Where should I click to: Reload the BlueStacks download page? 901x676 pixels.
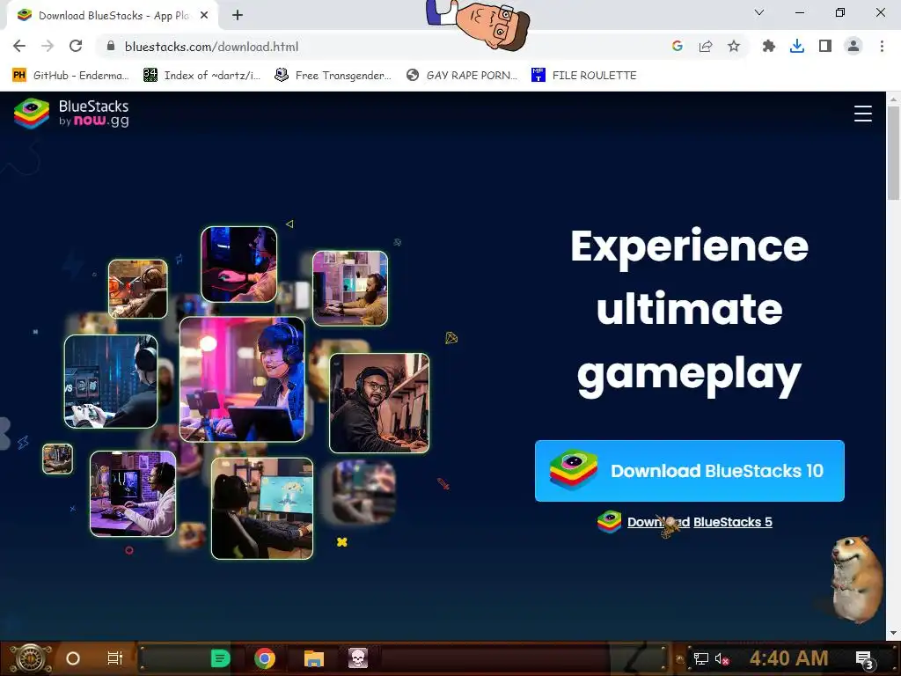click(x=76, y=46)
